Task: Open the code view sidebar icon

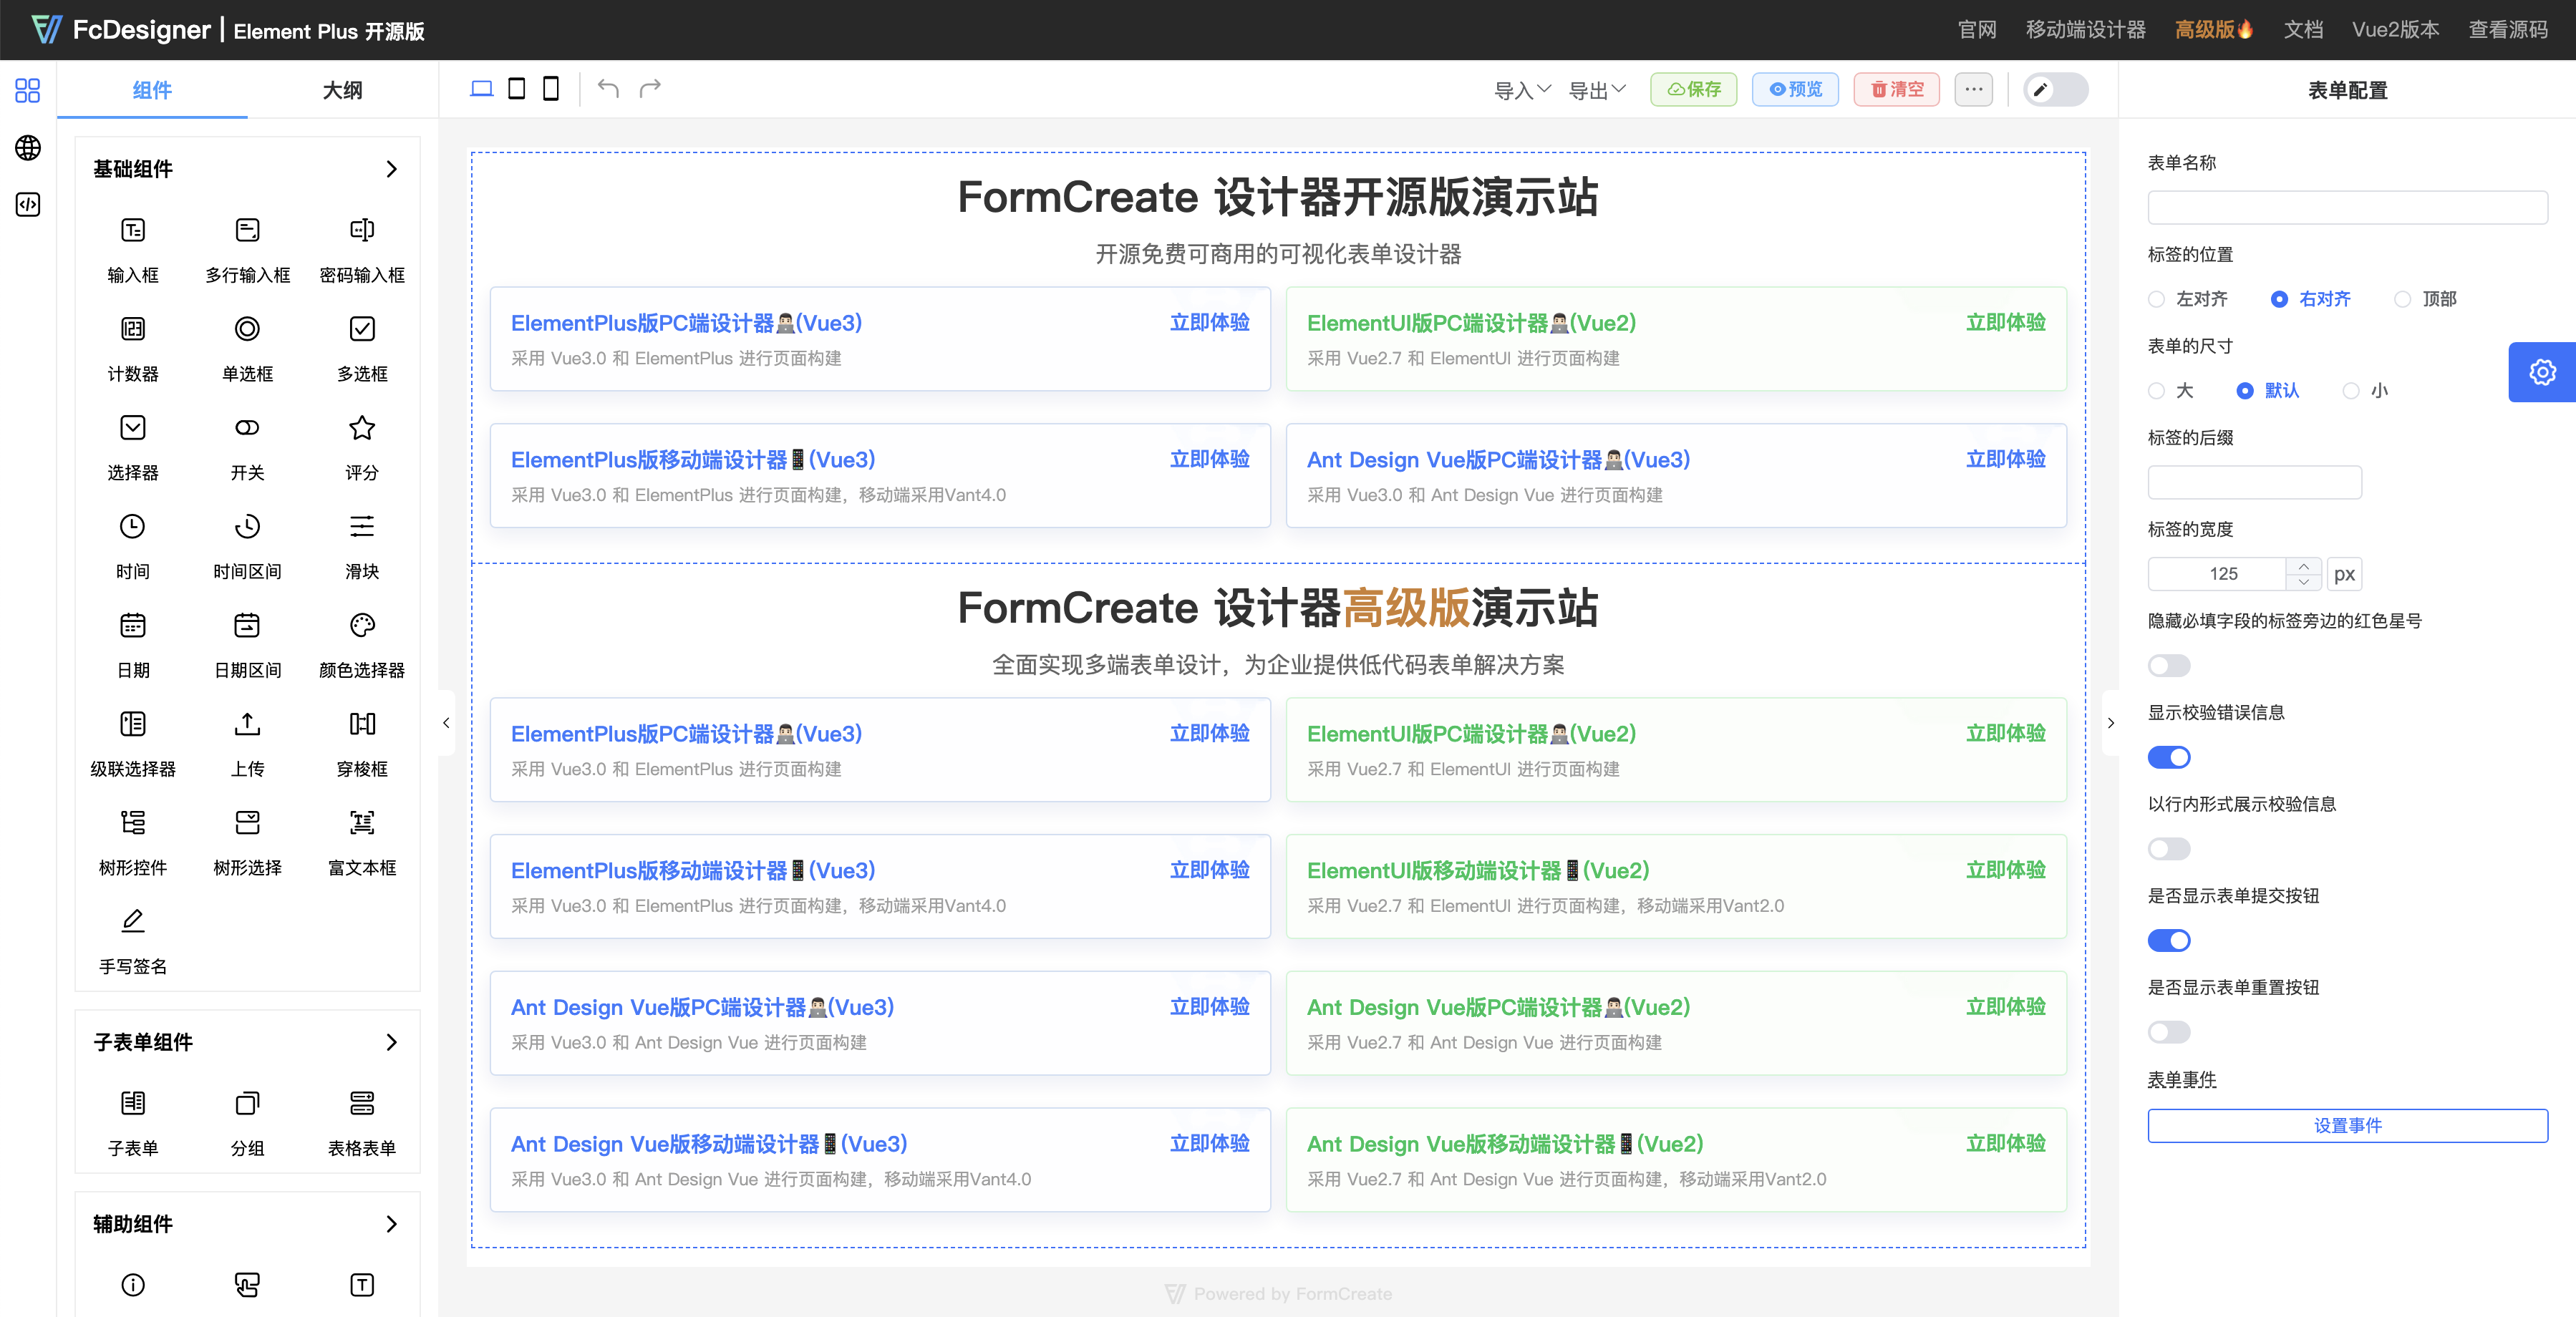Action: tap(28, 205)
